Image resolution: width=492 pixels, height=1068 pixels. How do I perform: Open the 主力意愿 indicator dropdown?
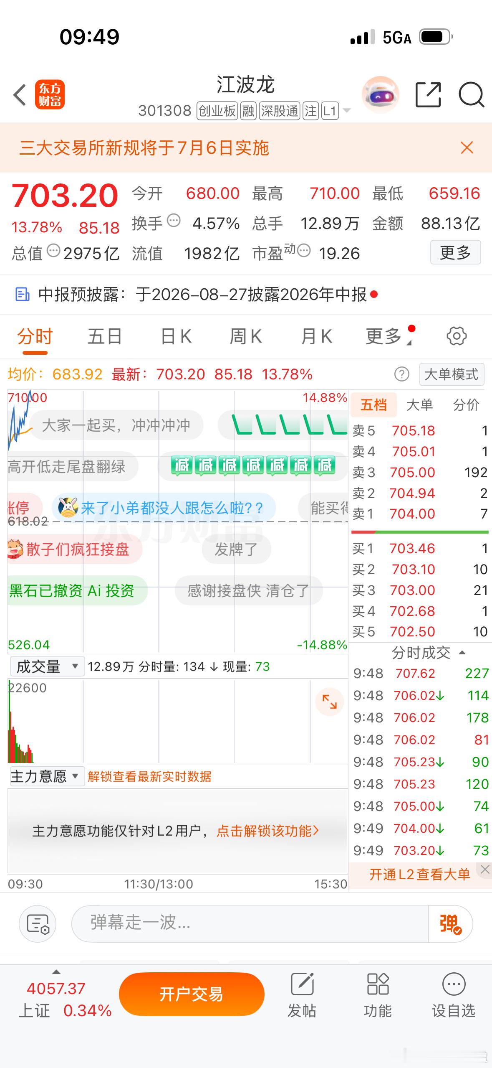[47, 776]
